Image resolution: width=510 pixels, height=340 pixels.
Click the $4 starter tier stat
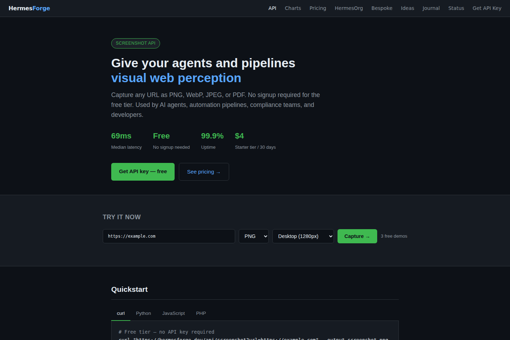point(255,141)
